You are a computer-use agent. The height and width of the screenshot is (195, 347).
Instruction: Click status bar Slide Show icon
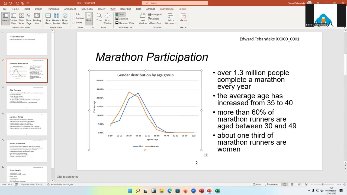306,184
